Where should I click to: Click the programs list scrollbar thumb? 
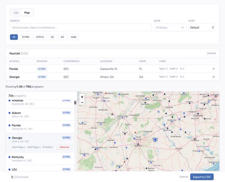75,103
